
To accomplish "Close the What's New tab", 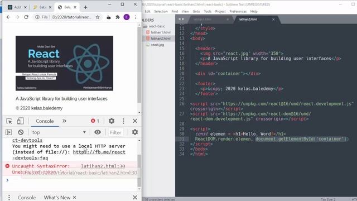I will coord(74,198).
